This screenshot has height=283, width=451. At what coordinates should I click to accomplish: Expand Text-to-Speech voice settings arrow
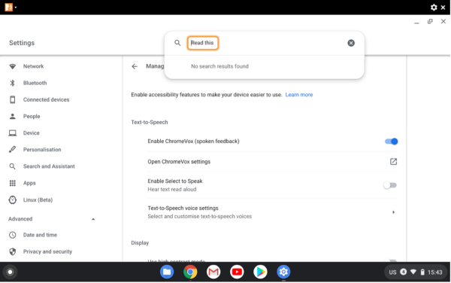[x=393, y=212]
